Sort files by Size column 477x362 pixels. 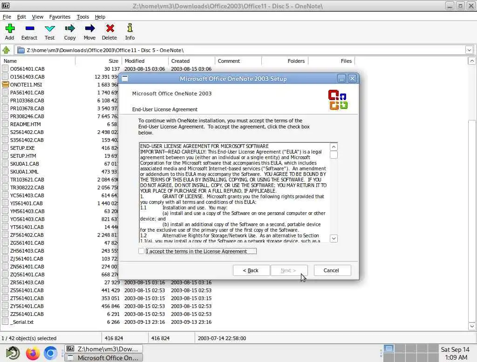click(x=98, y=61)
